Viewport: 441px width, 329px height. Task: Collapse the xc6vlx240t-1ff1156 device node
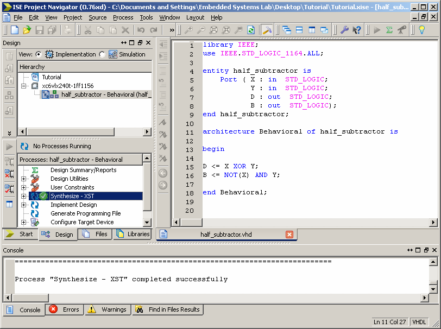[x=23, y=86]
